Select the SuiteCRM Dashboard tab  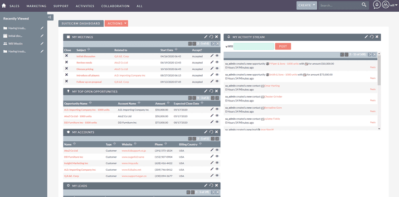80,23
